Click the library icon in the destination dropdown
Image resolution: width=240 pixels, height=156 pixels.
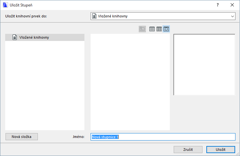pyautogui.click(x=94, y=16)
